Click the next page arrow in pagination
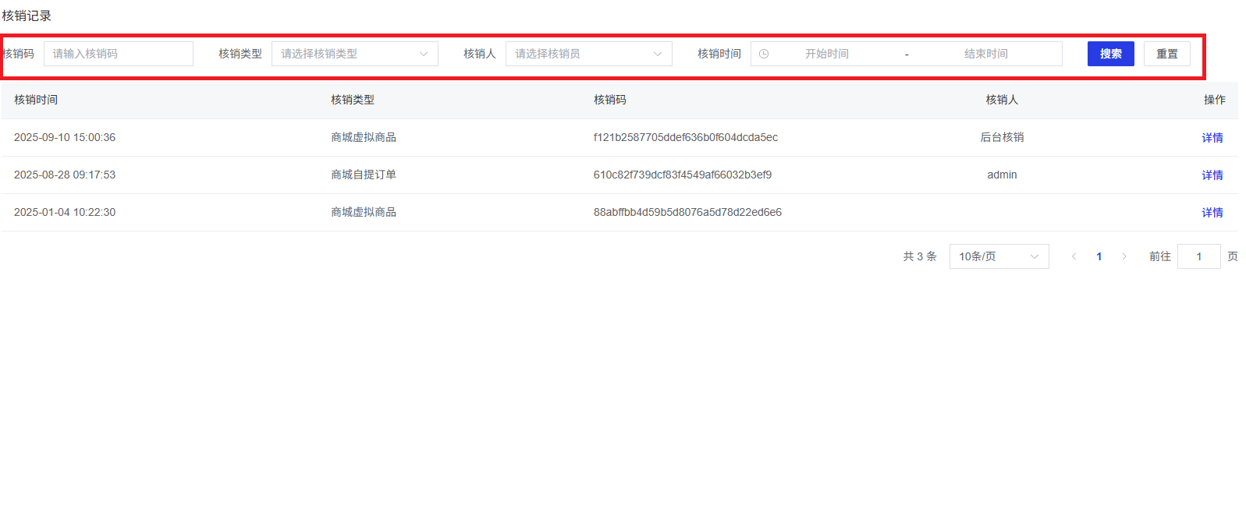 pyautogui.click(x=1124, y=256)
